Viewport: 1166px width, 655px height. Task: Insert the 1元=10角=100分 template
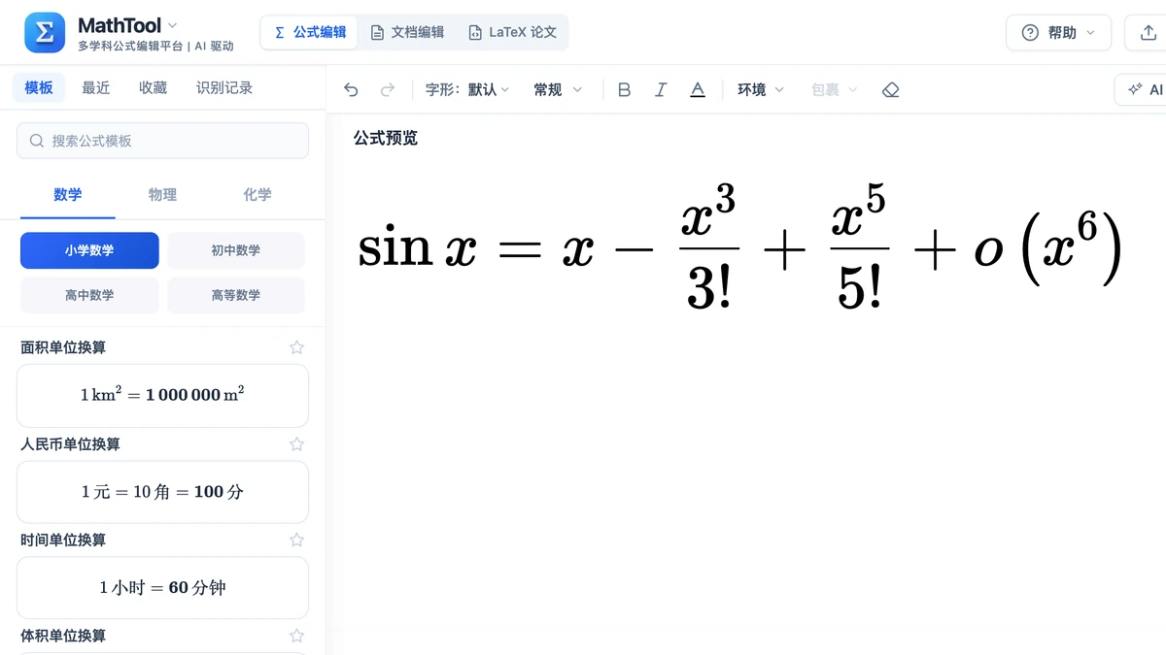pyautogui.click(x=162, y=492)
